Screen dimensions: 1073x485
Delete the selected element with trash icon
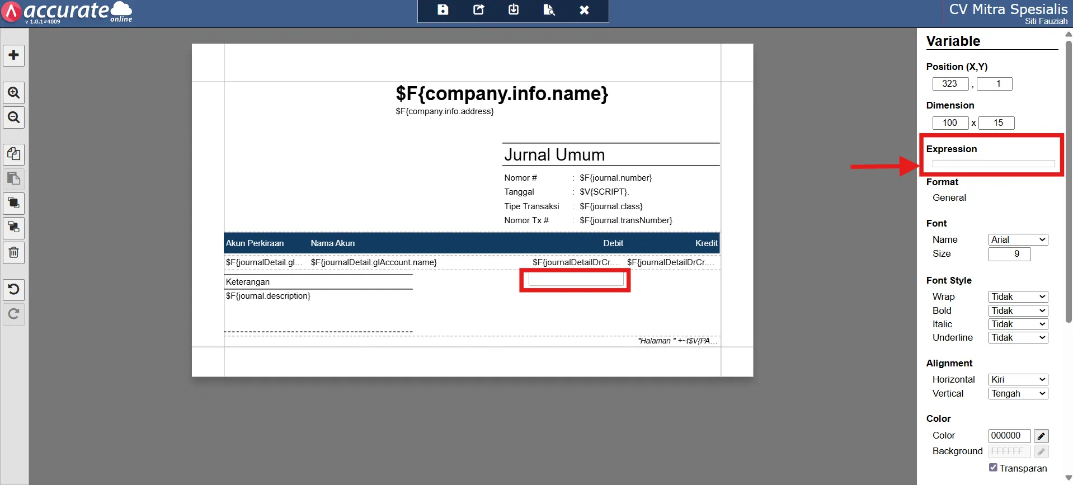(14, 253)
